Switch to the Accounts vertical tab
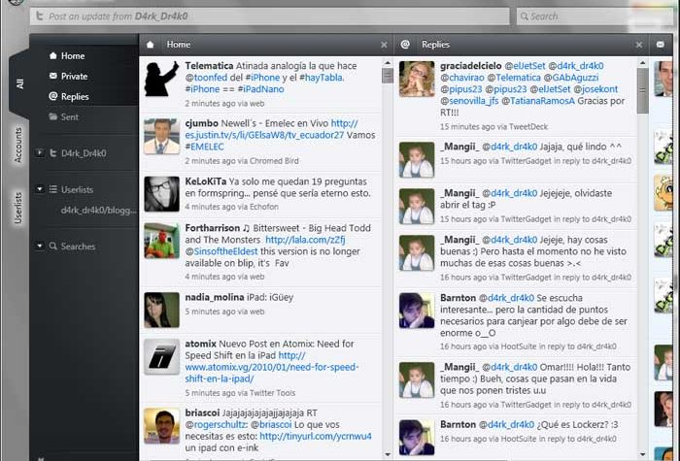This screenshot has height=461, width=680. (x=17, y=145)
